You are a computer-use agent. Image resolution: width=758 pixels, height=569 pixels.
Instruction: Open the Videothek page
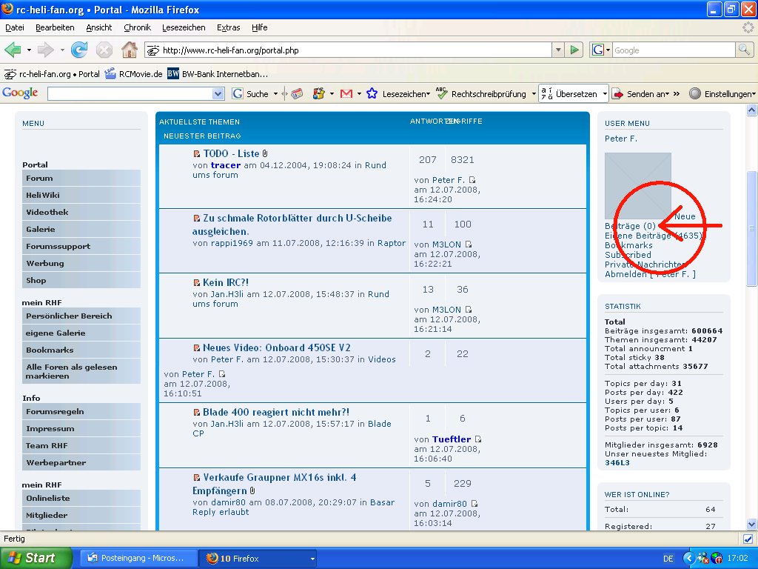click(x=81, y=212)
